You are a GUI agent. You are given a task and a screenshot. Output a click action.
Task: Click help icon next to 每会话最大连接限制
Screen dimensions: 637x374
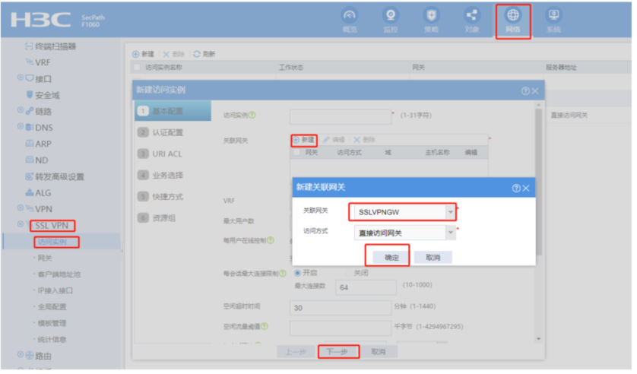click(x=283, y=273)
